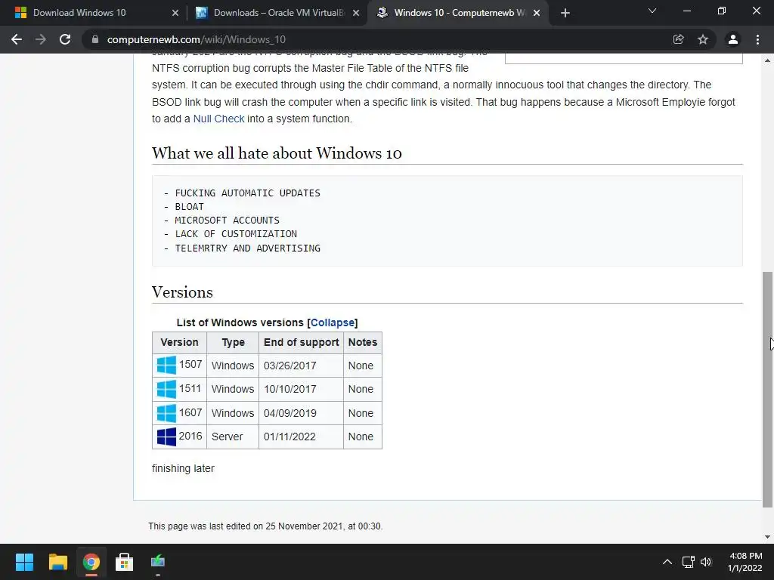Image resolution: width=774 pixels, height=580 pixels.
Task: Close the Download Windows 10 tab
Action: [175, 13]
